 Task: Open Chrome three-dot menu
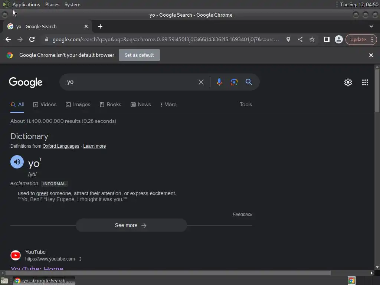tap(372, 39)
